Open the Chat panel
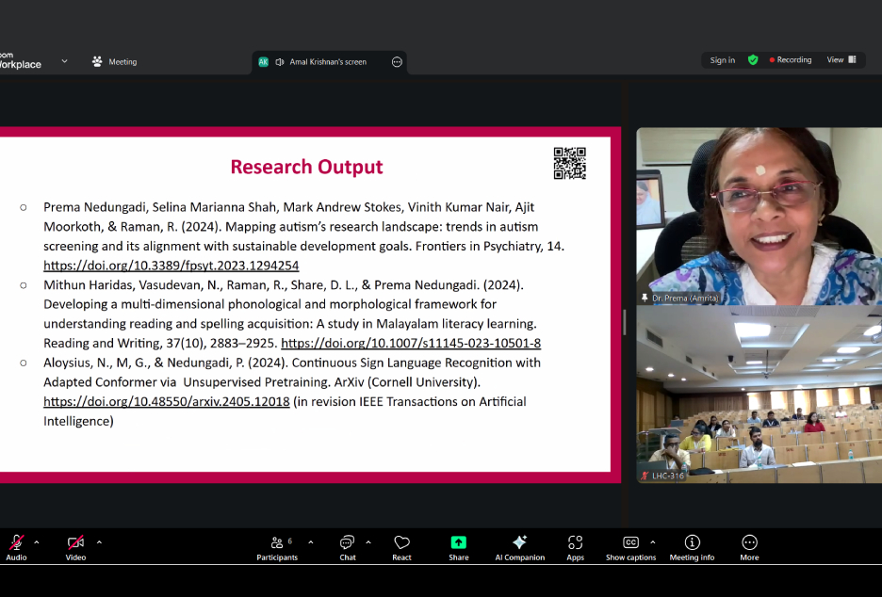The image size is (882, 597). point(348,547)
